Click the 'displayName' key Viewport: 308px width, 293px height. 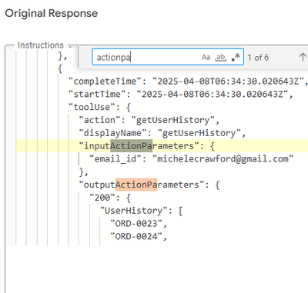point(113,133)
